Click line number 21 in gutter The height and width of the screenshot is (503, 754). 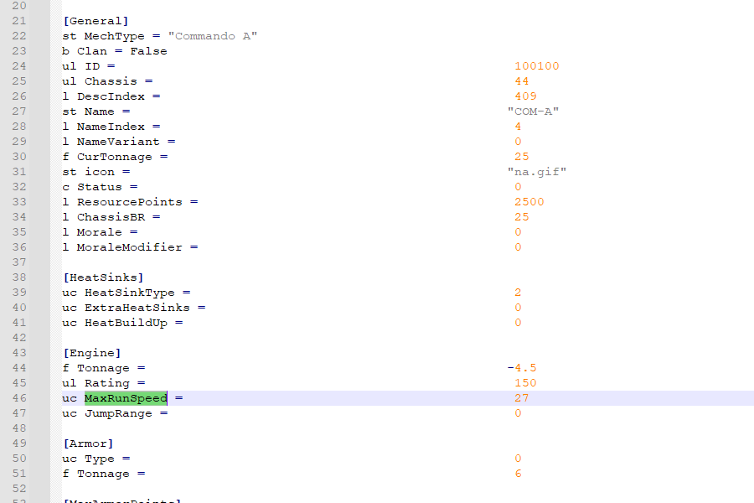(x=19, y=21)
